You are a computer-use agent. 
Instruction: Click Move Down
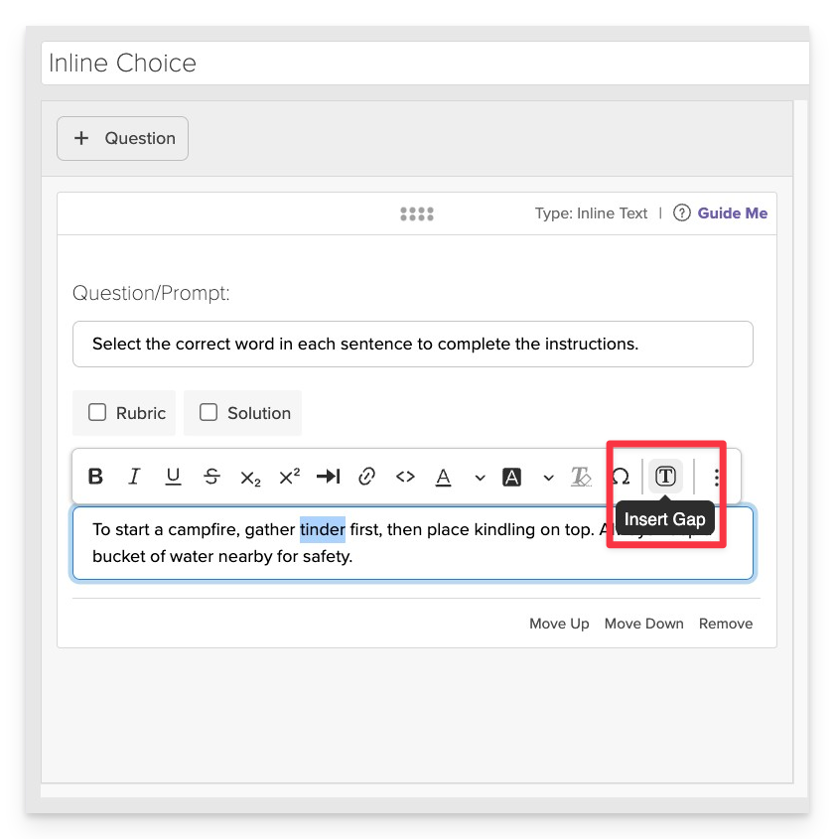click(643, 624)
